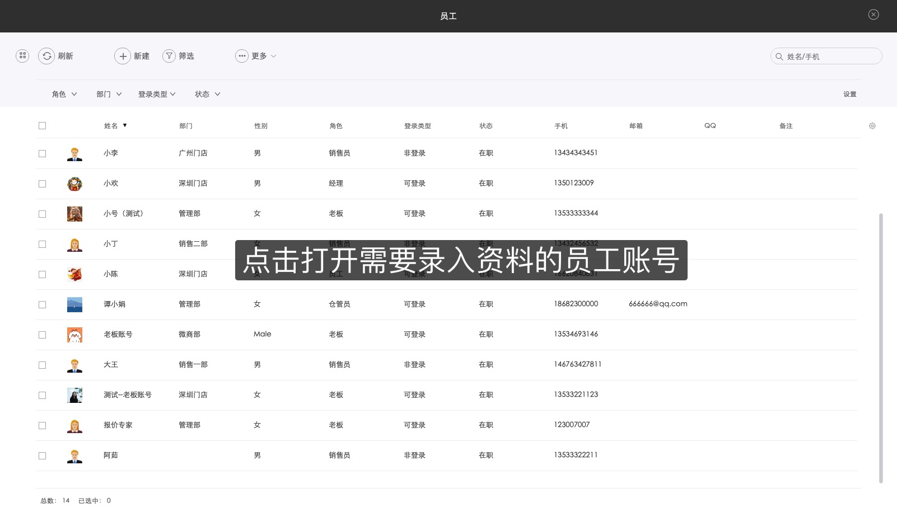
Task: Check the box for 大王 row
Action: pyautogui.click(x=42, y=365)
